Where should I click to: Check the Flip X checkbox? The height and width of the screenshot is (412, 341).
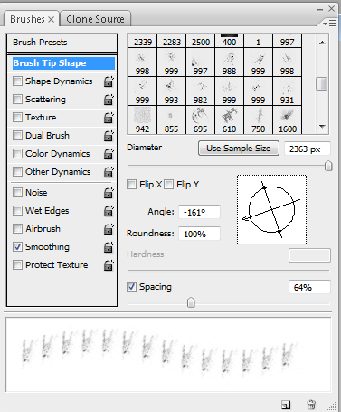[x=131, y=184]
